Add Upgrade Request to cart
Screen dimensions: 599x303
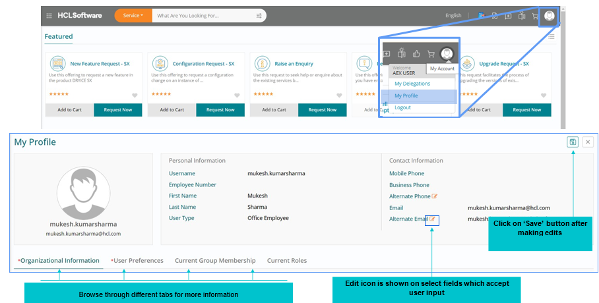[479, 110]
